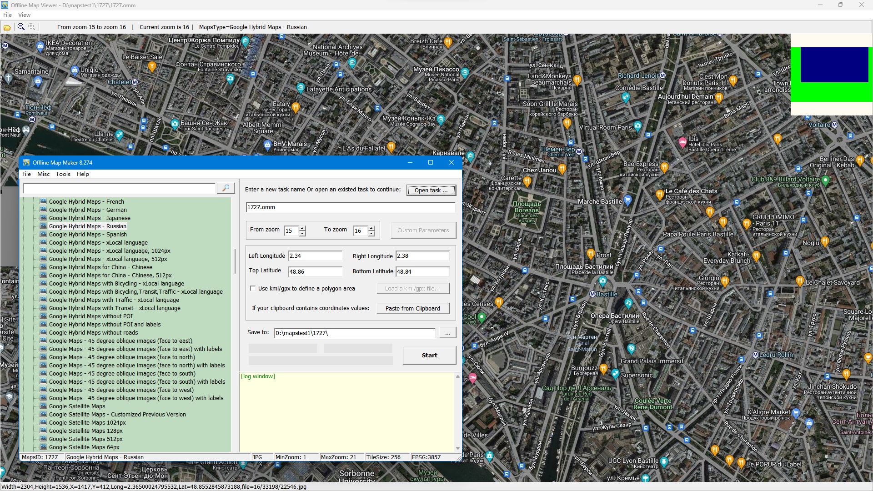Decrease the To zoom value
Viewport: 873px width, 491px height.
click(x=371, y=234)
